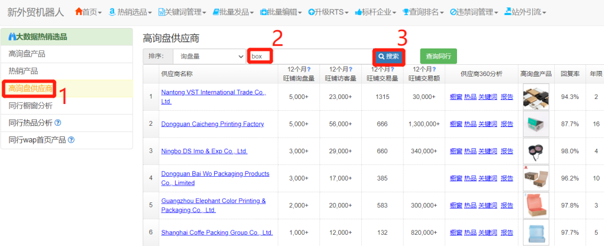Click 橱窗 link for Dongguan Caicheng row
Viewport: 604px width, 246px height.
coord(456,124)
